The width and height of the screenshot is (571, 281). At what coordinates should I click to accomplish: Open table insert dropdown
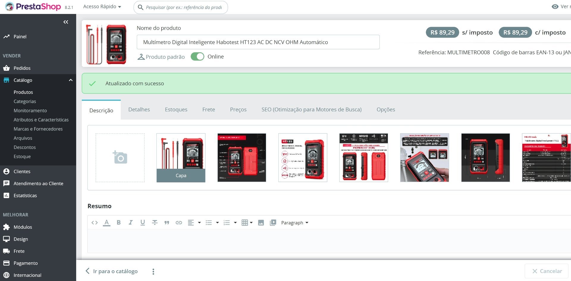click(247, 223)
